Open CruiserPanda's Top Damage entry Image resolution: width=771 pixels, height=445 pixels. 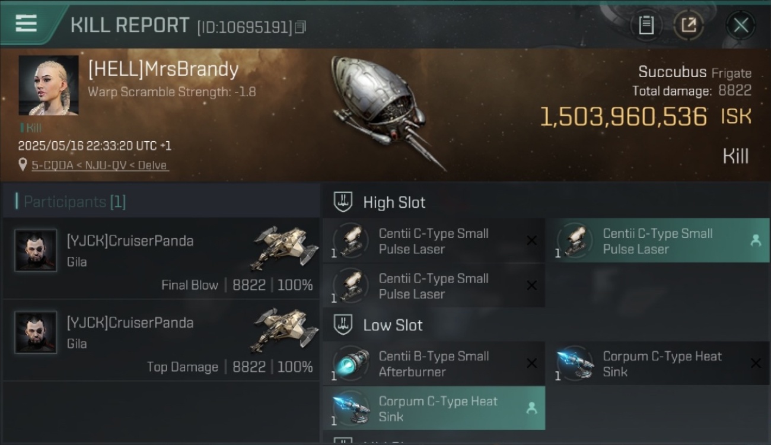(161, 341)
